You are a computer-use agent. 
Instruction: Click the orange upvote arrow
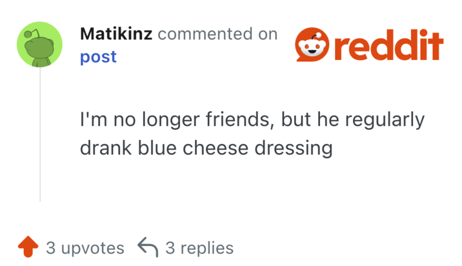[x=27, y=247]
